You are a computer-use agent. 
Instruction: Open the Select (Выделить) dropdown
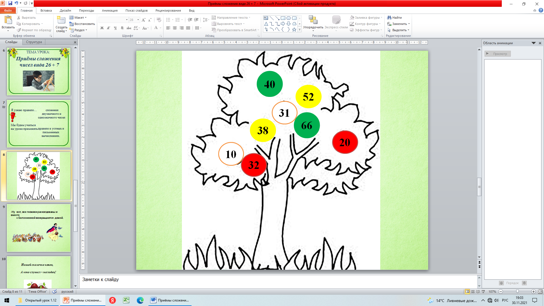(x=399, y=30)
